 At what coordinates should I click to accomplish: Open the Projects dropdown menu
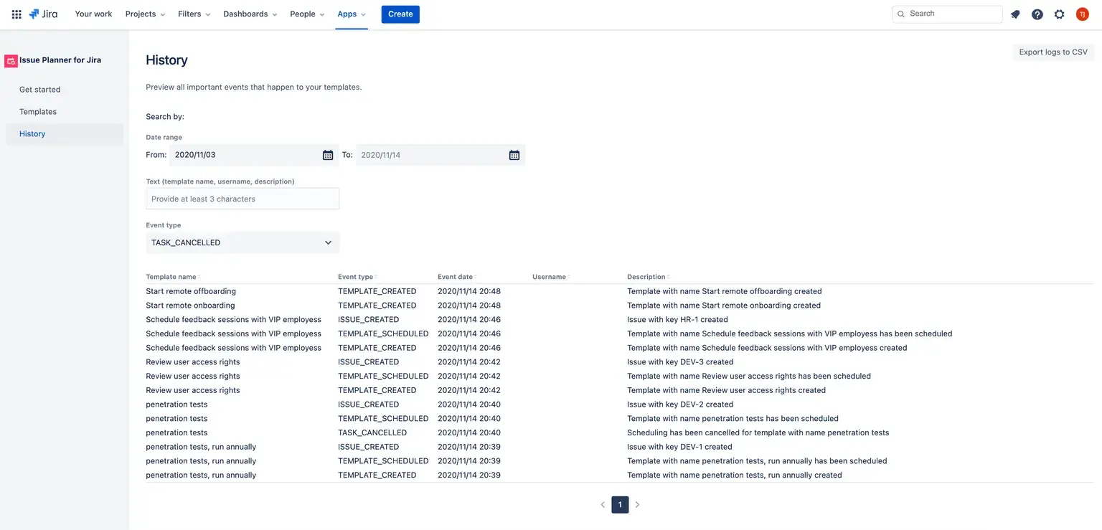[145, 14]
